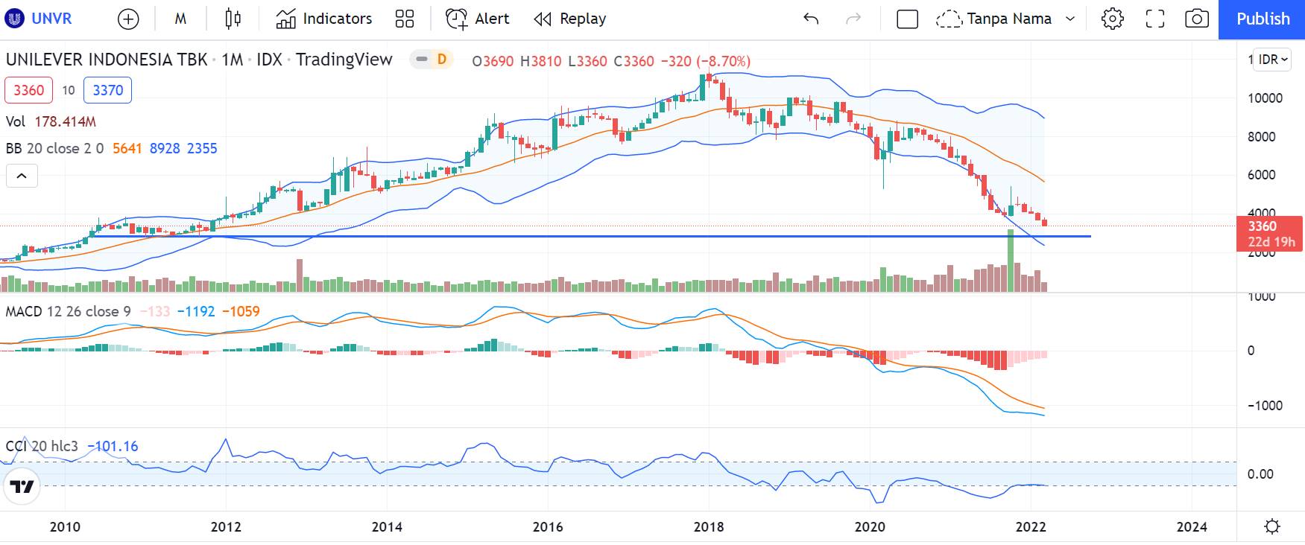Open the IDR currency dropdown
1305x545 pixels.
coord(1273,60)
